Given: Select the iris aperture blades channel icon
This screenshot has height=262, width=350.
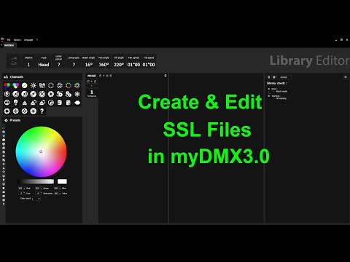Looking at the screenshot, I should [x=51, y=94].
